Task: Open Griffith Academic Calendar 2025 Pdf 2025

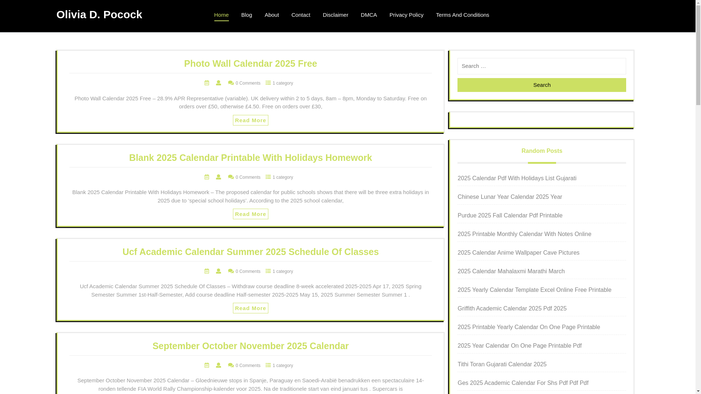Action: [x=512, y=309]
